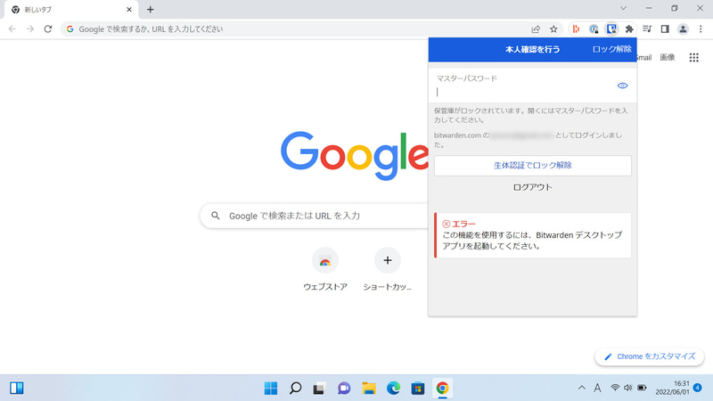Open a new tab with plus button
The image size is (713, 401).
151,9
